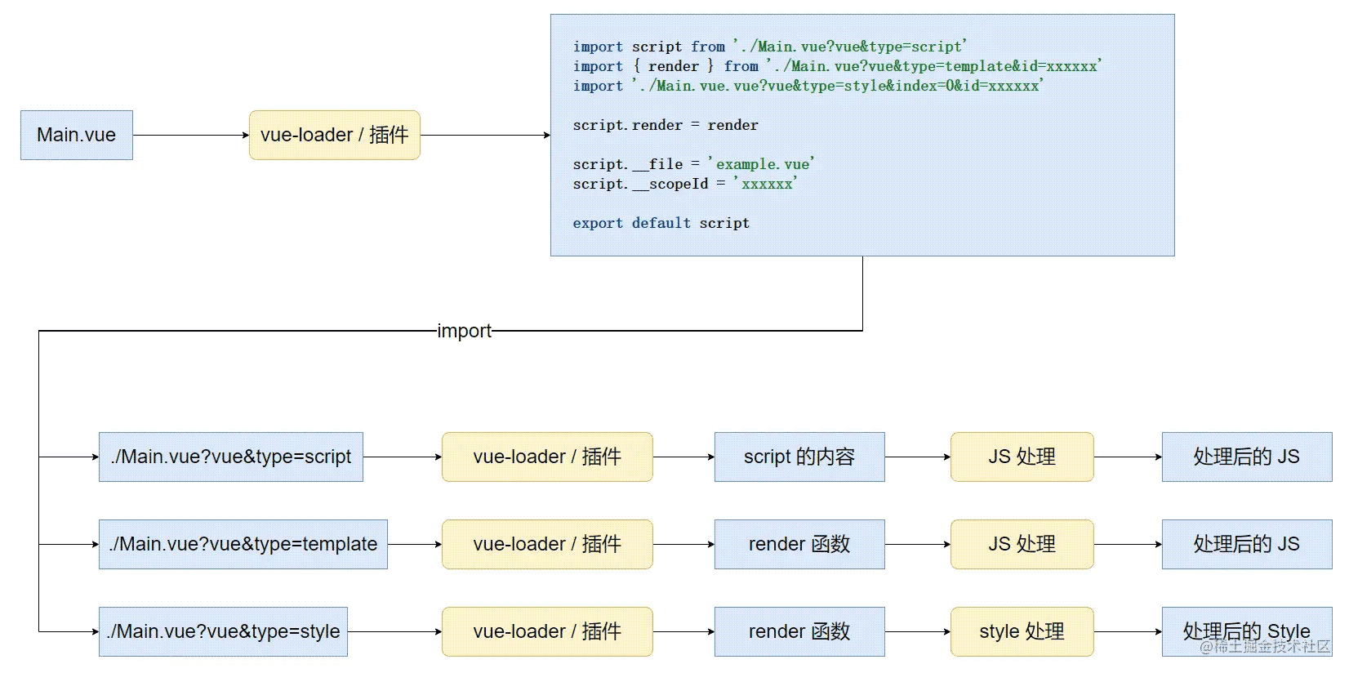This screenshot has width=1349, height=673.
Task: Select 'render 函数' box in style row
Action: tap(799, 631)
